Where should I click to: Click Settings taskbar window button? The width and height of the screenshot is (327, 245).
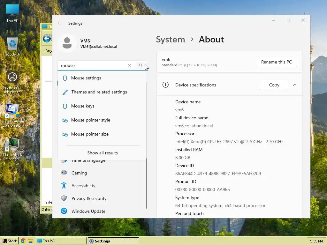click(x=113, y=241)
